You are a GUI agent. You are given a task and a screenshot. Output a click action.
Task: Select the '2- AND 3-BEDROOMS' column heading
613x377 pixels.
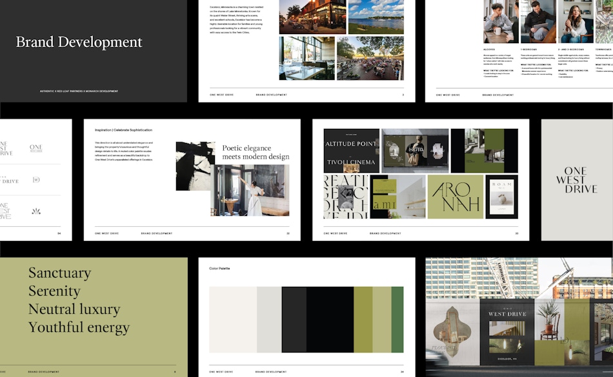coord(571,50)
